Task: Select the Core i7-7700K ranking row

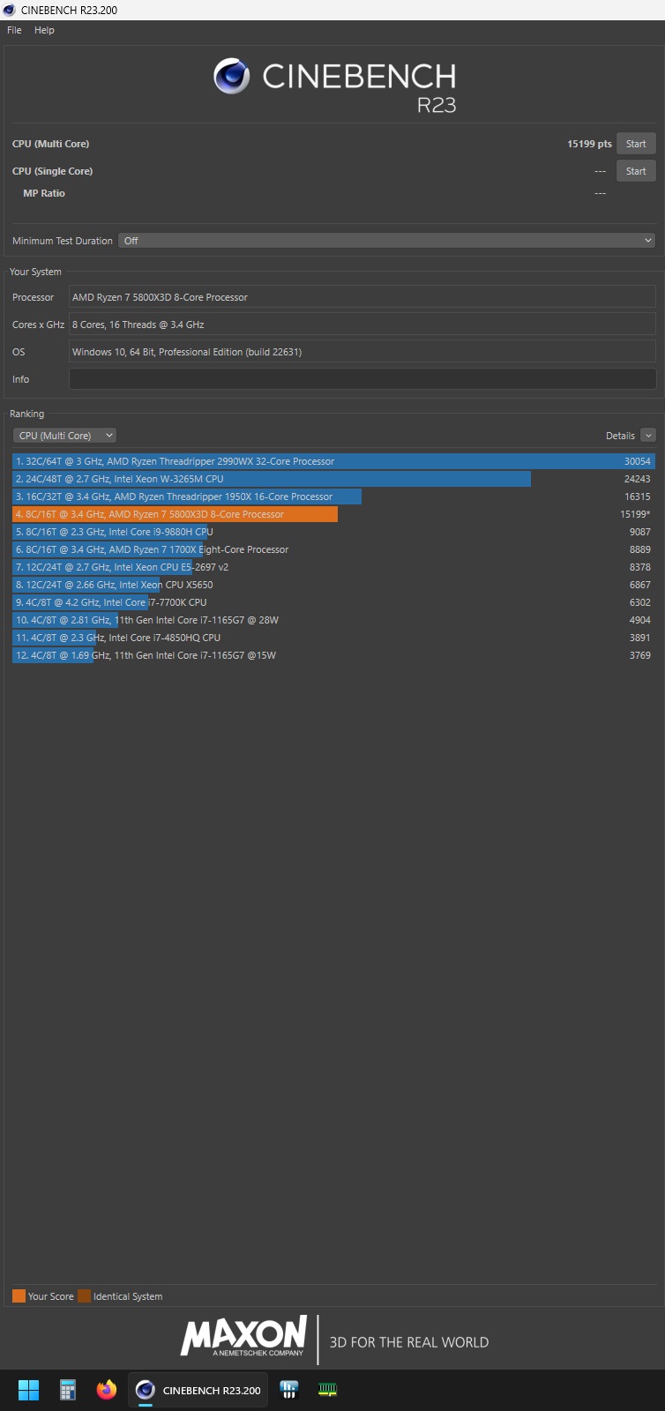Action: coord(333,602)
